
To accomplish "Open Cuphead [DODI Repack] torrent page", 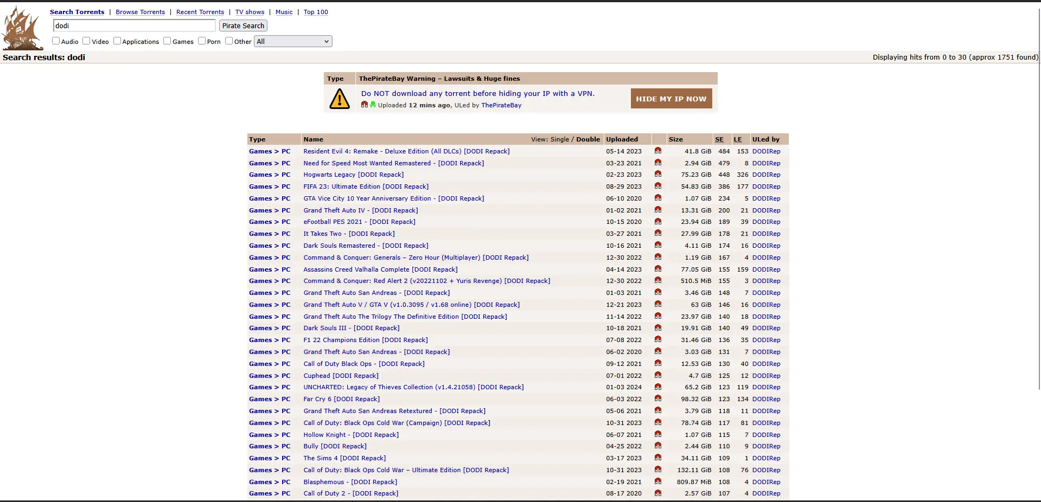I will [341, 376].
